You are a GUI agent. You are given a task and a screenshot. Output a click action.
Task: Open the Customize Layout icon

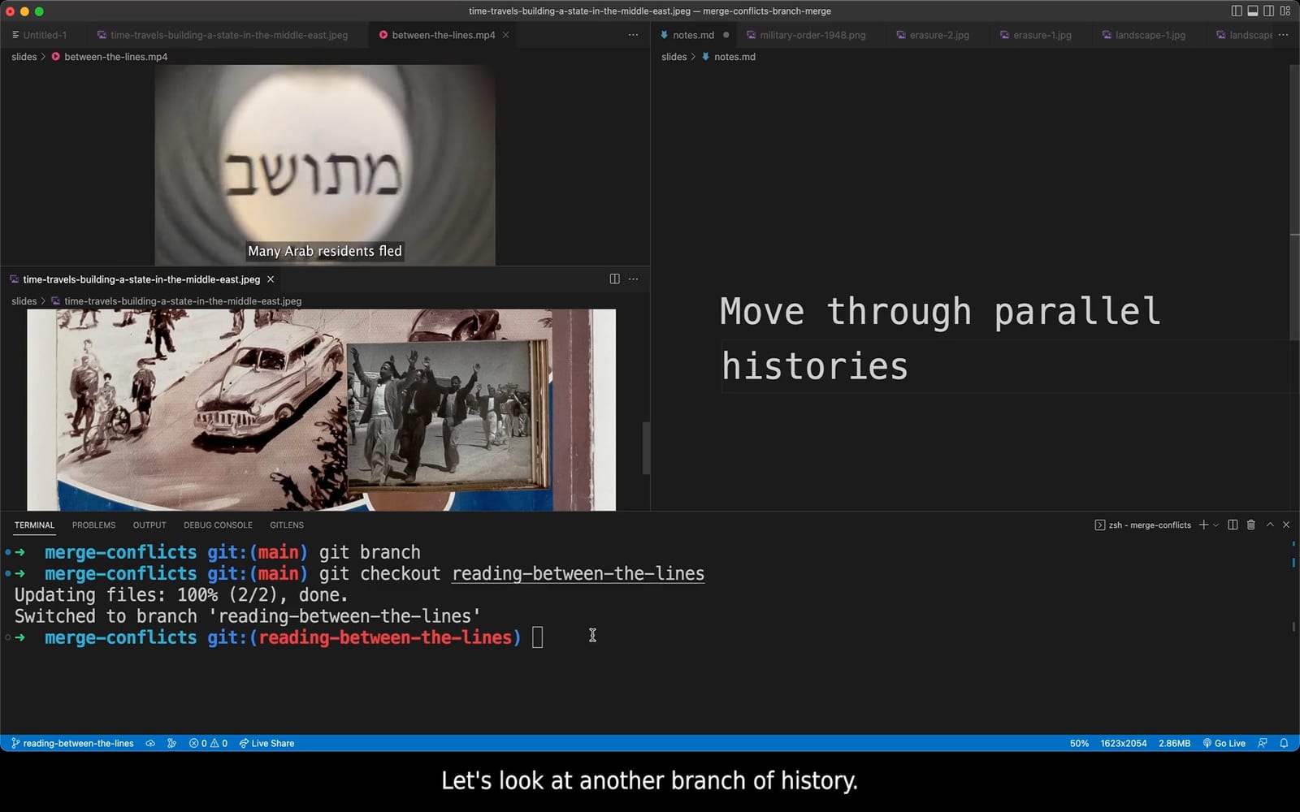[x=1285, y=11]
